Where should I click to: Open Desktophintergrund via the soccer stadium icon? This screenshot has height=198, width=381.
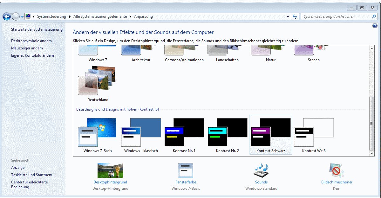pos(110,170)
